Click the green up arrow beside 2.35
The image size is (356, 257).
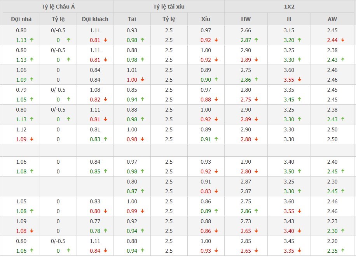pos(342,251)
